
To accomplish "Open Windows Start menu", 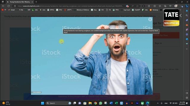I will tap(42, 103).
